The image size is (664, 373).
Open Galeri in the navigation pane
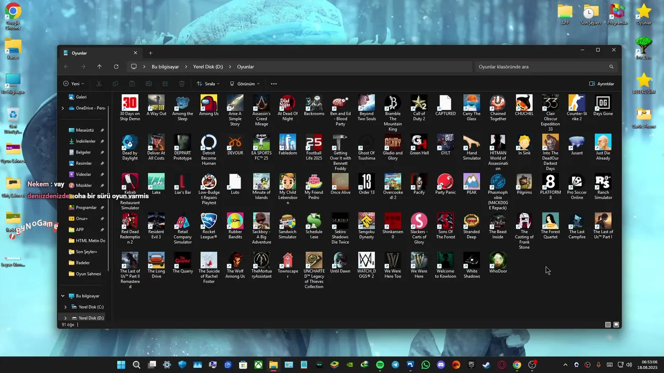[x=81, y=97]
